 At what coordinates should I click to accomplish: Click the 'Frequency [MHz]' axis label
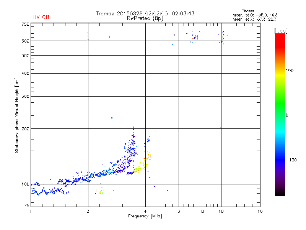click(x=145, y=216)
